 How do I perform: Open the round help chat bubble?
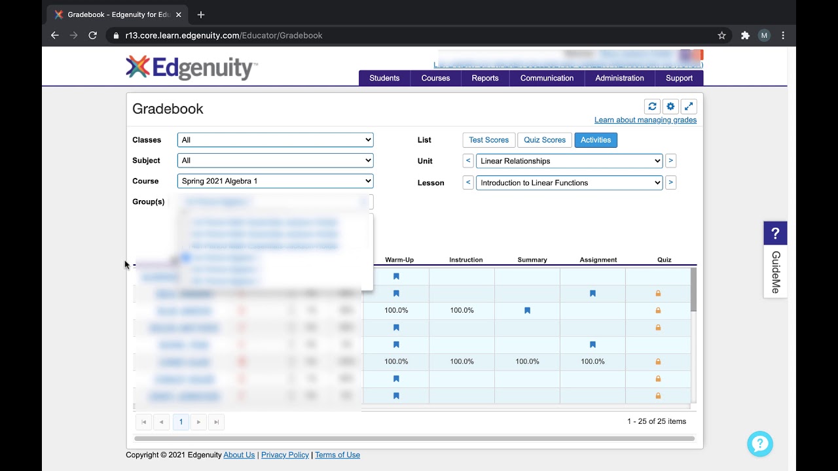[x=760, y=444]
